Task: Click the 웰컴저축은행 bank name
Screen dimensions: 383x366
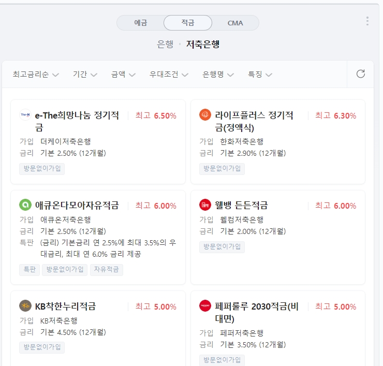Action: point(242,219)
